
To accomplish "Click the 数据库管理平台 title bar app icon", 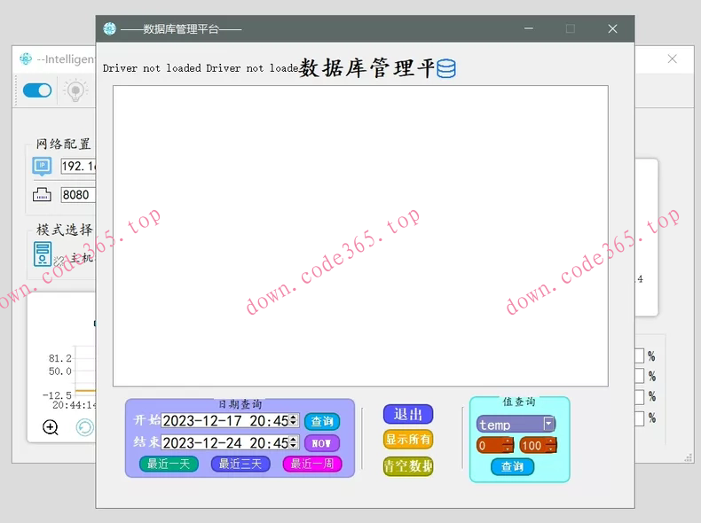I will [x=109, y=29].
